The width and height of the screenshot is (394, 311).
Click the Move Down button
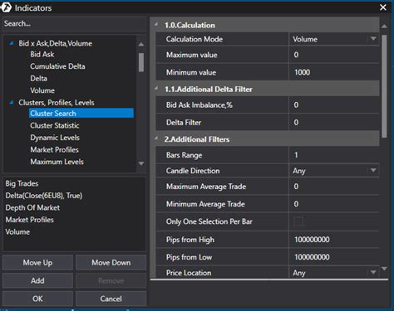[111, 262]
